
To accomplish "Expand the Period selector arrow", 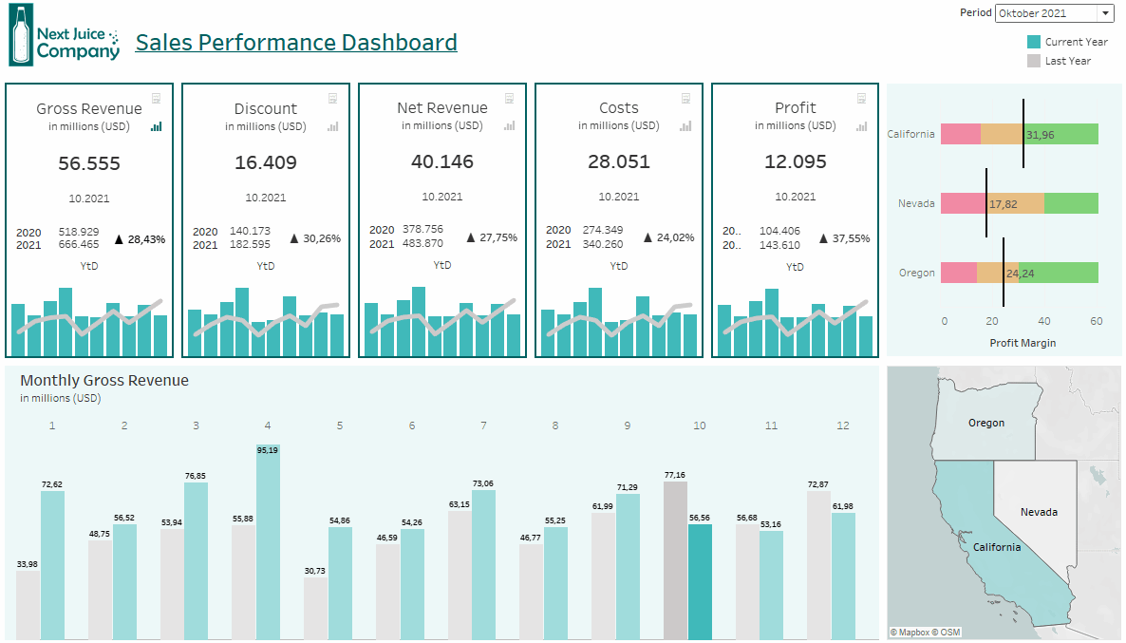I will tap(1107, 13).
